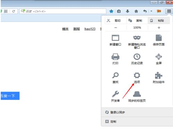Minimize the browser window
The height and width of the screenshot is (133, 173).
pos(154,2)
